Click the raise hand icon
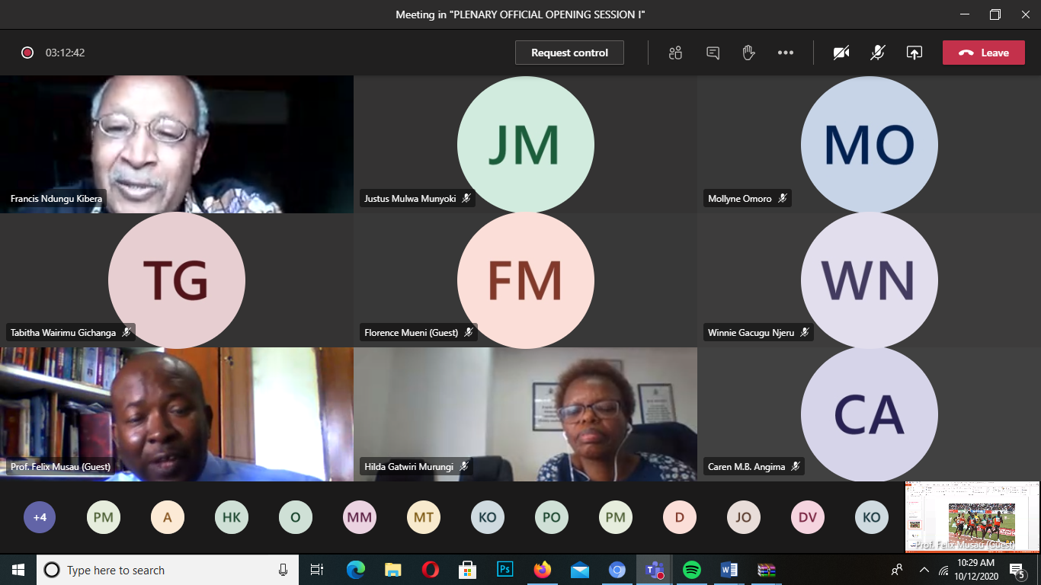Viewport: 1041px width, 585px height. 748,53
